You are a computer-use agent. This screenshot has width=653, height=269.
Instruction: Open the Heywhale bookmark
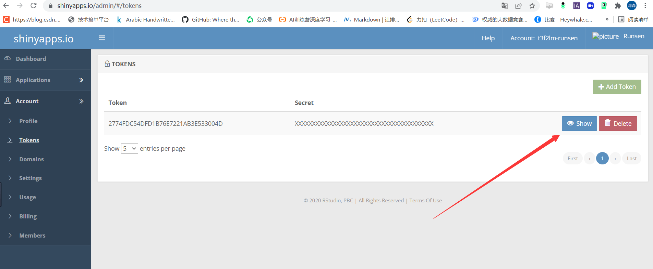pyautogui.click(x=564, y=19)
